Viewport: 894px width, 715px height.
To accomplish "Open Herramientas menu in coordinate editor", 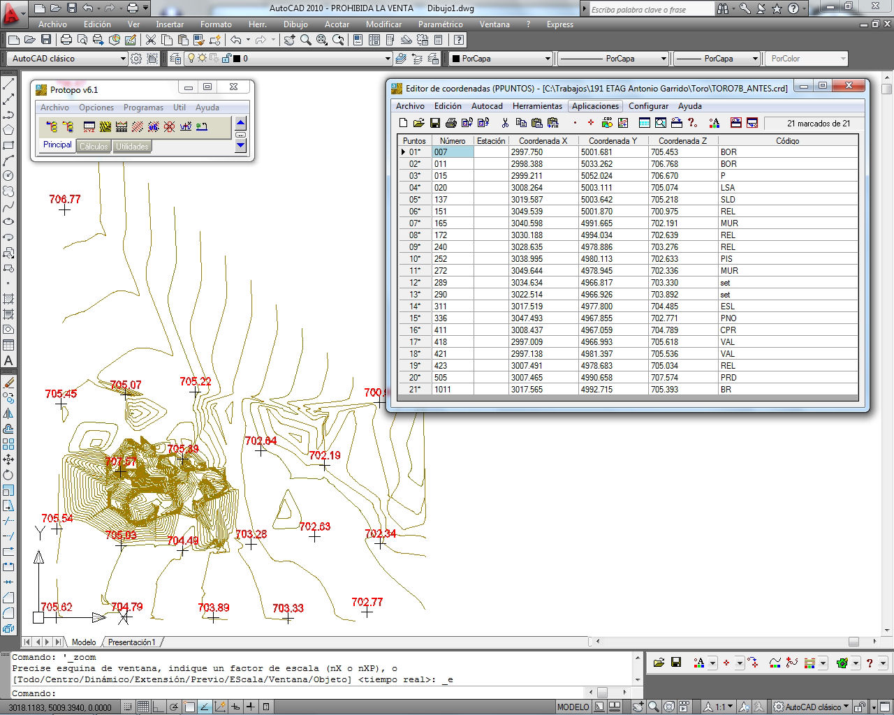I will [537, 106].
